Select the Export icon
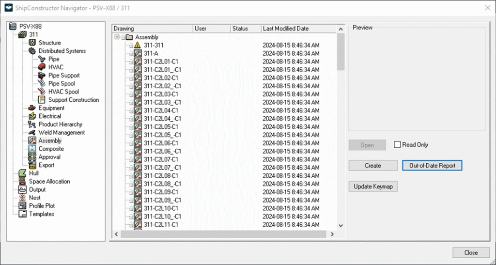Viewport: 496px width, 265px height. click(32, 165)
